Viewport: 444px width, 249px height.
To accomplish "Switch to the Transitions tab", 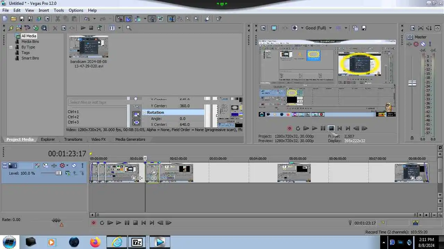I will (x=73, y=139).
